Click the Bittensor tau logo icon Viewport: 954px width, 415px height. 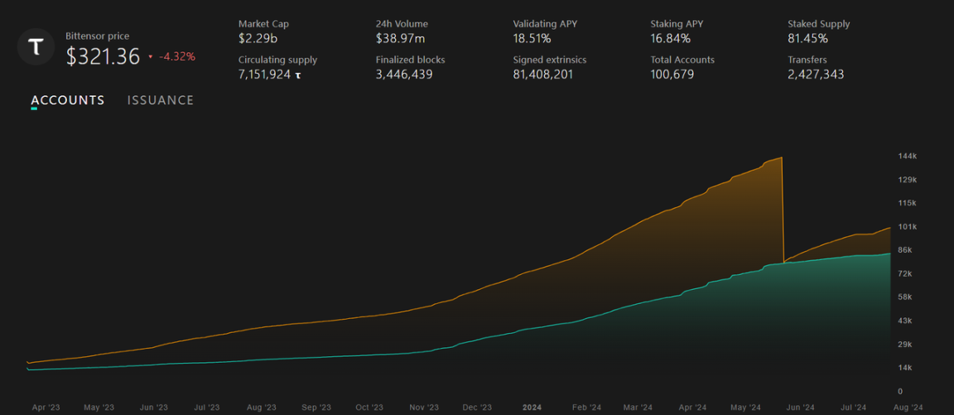click(x=36, y=47)
